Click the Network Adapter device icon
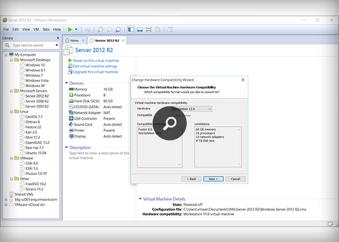The height and width of the screenshot is (242, 339). click(71, 112)
